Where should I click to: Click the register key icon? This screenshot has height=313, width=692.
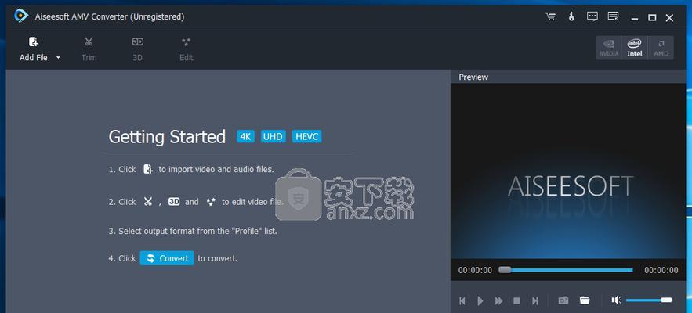click(x=571, y=17)
